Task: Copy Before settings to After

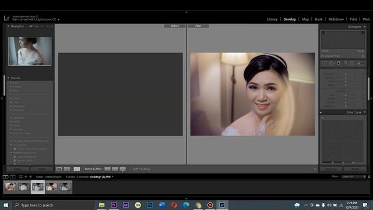Action: [x=107, y=169]
